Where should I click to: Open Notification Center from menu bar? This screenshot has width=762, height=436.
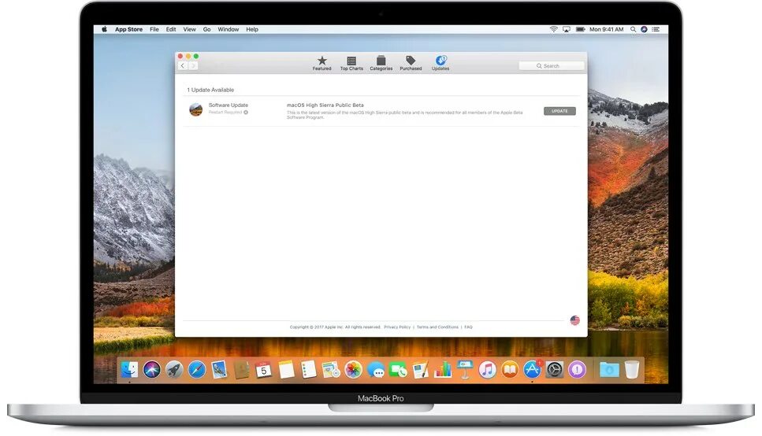656,29
